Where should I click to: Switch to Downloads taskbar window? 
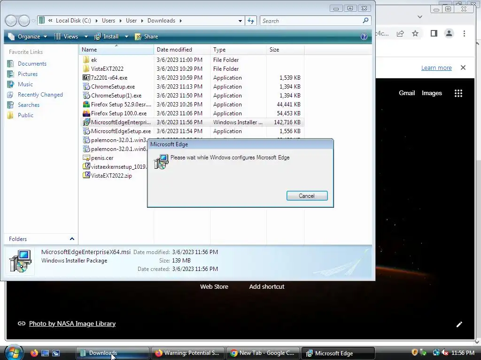[112, 353]
